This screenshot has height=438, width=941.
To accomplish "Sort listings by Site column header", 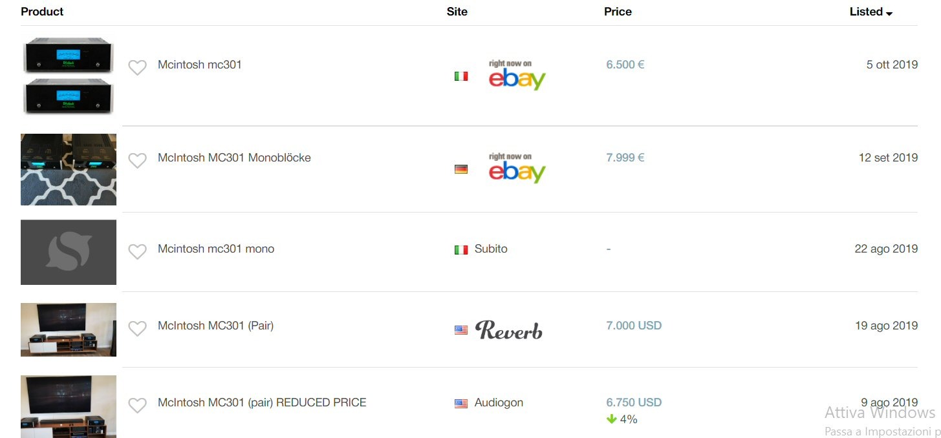I will click(x=457, y=12).
